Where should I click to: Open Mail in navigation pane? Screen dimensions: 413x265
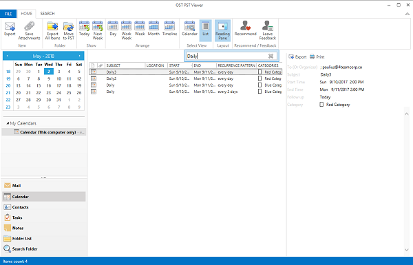44,186
